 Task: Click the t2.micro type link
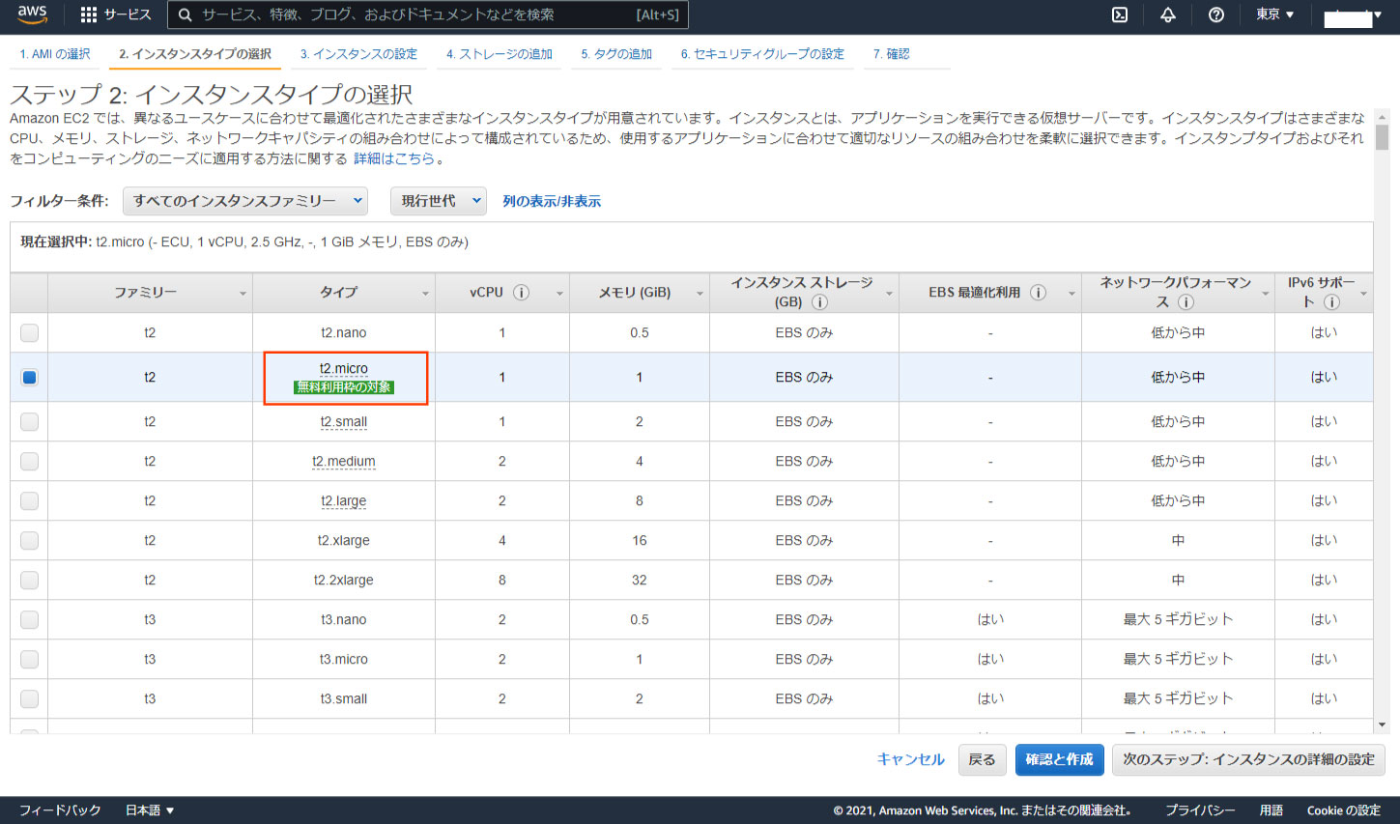[x=344, y=368]
